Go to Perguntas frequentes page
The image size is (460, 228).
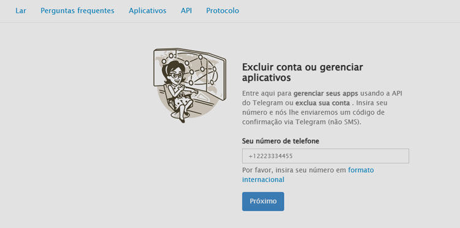[77, 11]
